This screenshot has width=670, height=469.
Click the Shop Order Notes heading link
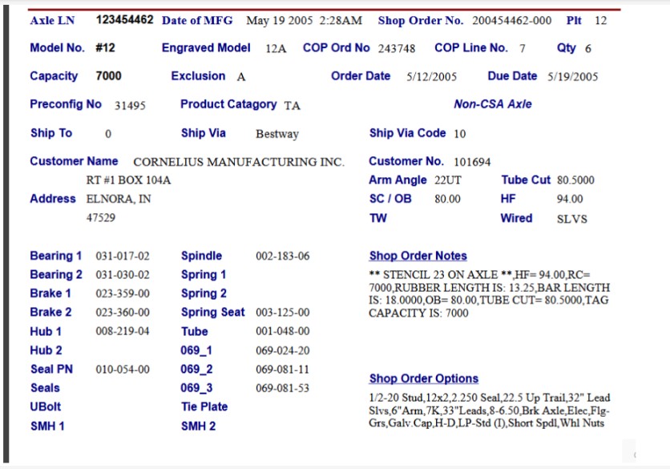coord(418,256)
